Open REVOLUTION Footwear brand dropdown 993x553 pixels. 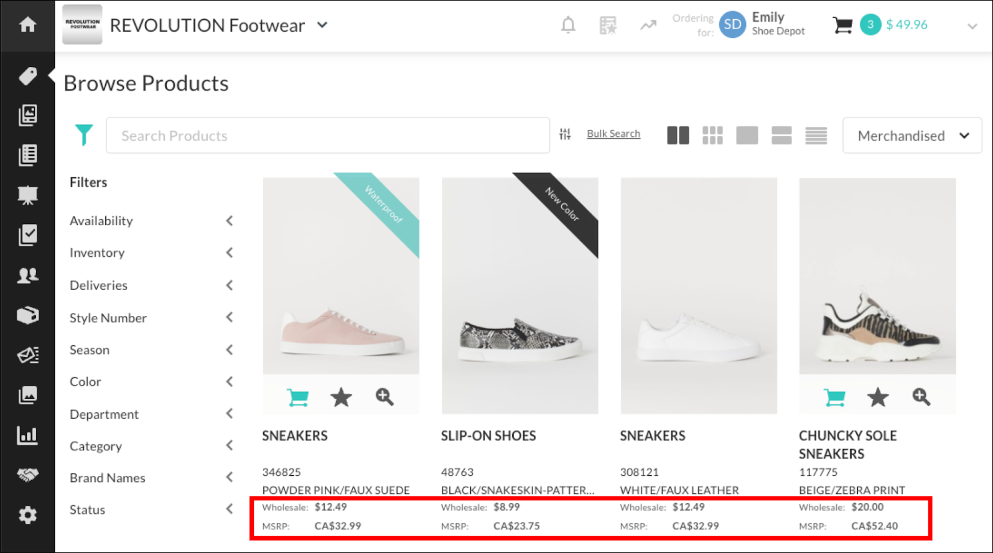[322, 26]
